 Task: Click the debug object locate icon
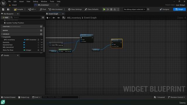148,9
